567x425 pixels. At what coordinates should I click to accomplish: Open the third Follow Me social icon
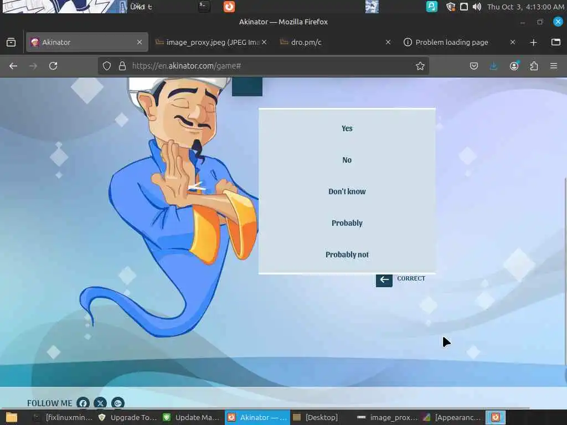pyautogui.click(x=118, y=403)
